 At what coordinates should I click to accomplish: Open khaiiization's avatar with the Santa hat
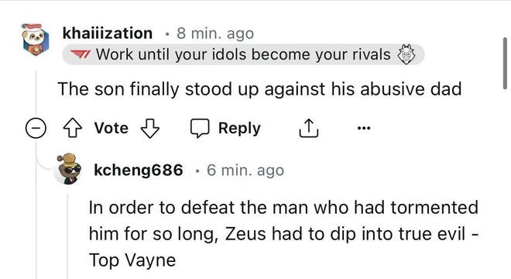click(x=36, y=40)
